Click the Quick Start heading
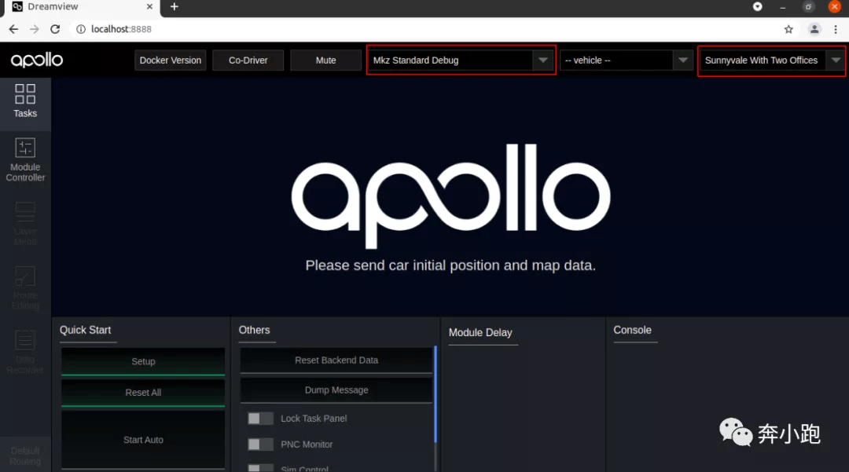 86,330
